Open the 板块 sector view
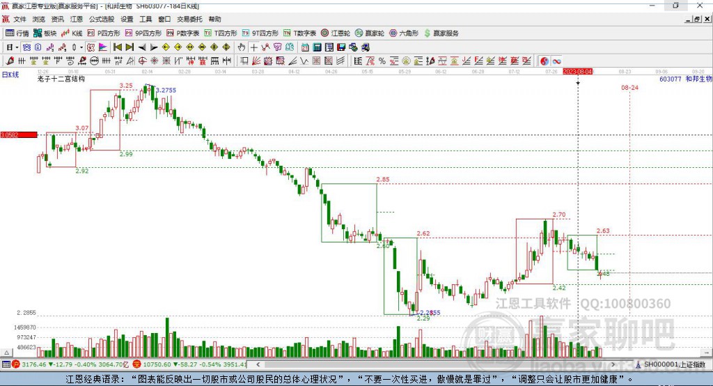 45,33
